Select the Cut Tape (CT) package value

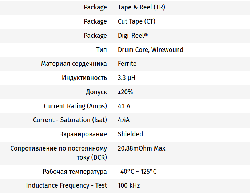tap(136, 21)
